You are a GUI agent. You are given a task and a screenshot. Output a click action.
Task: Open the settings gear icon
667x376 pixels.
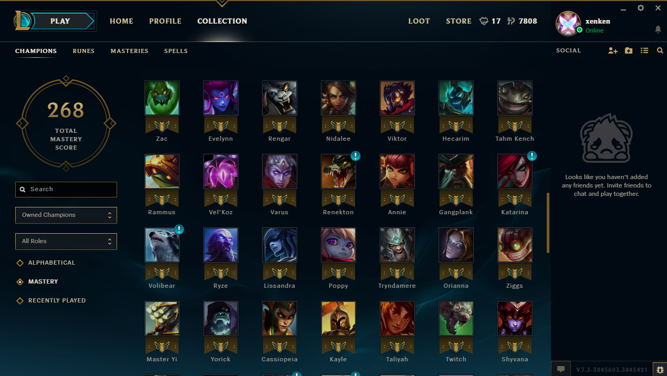click(x=641, y=8)
